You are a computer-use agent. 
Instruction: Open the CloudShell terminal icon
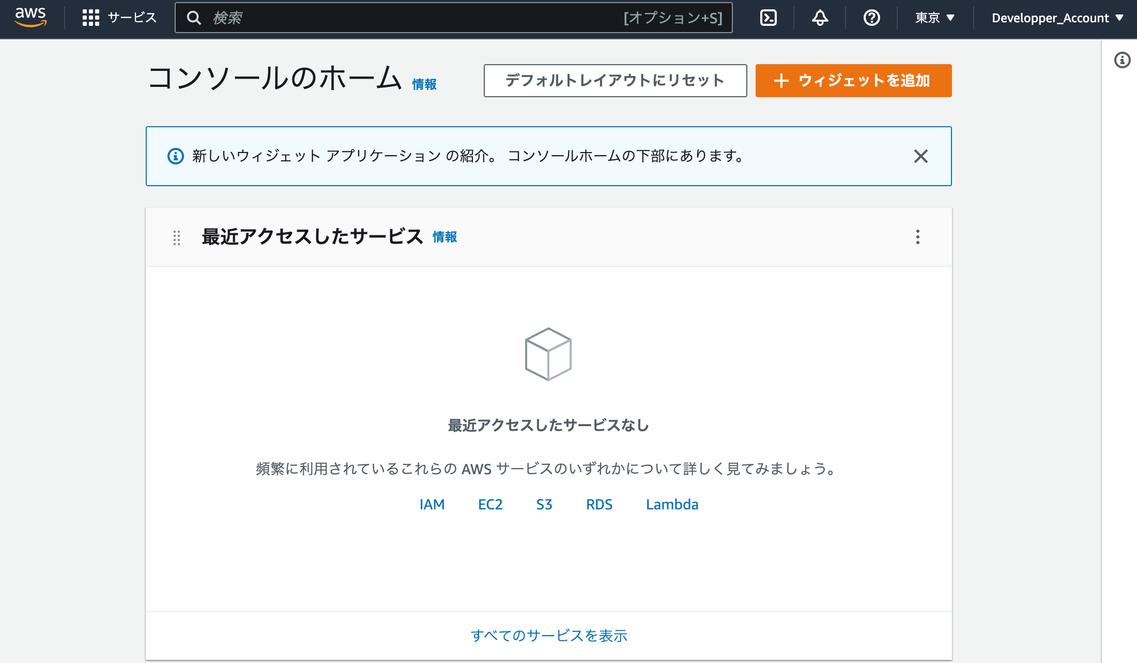pos(768,18)
